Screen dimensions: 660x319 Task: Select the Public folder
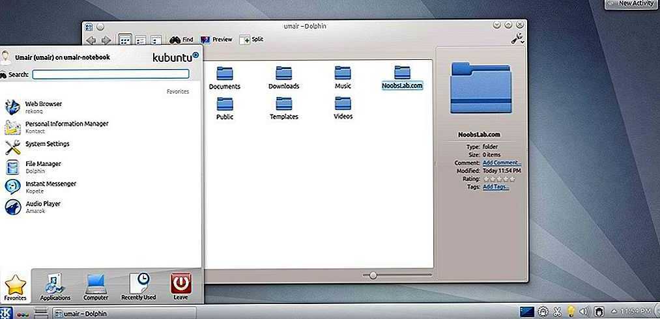(225, 109)
